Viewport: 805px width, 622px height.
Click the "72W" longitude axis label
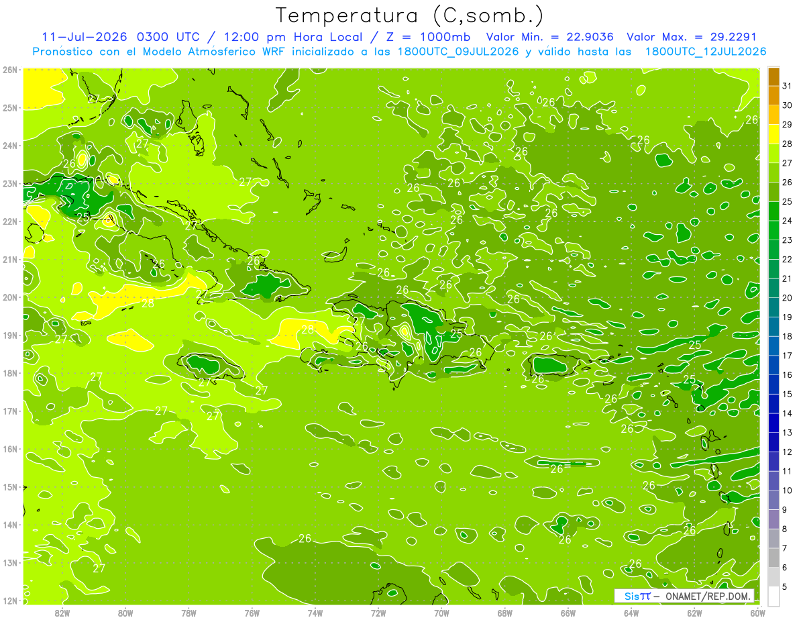point(378,613)
